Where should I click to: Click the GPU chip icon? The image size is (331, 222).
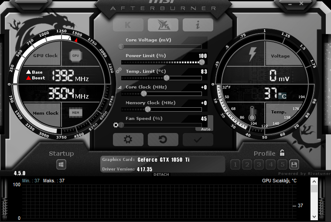(x=75, y=56)
